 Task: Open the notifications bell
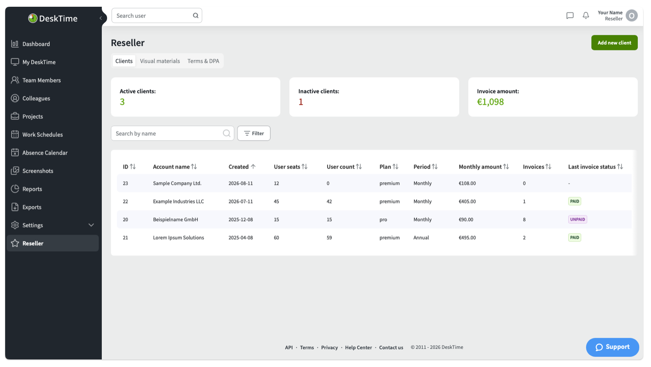(586, 15)
